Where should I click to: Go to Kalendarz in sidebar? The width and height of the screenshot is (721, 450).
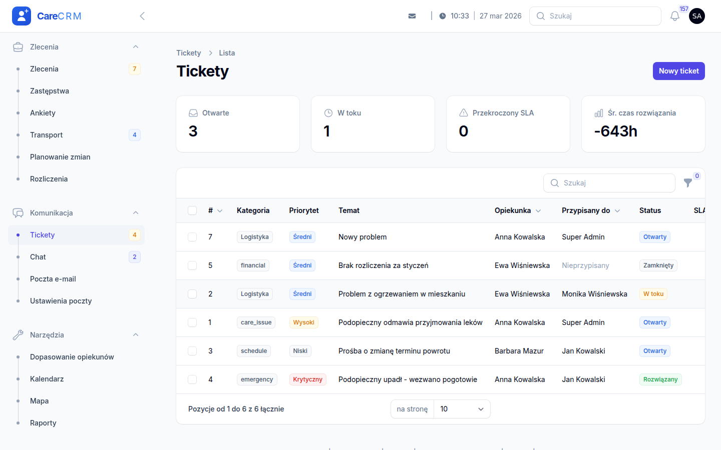[47, 379]
